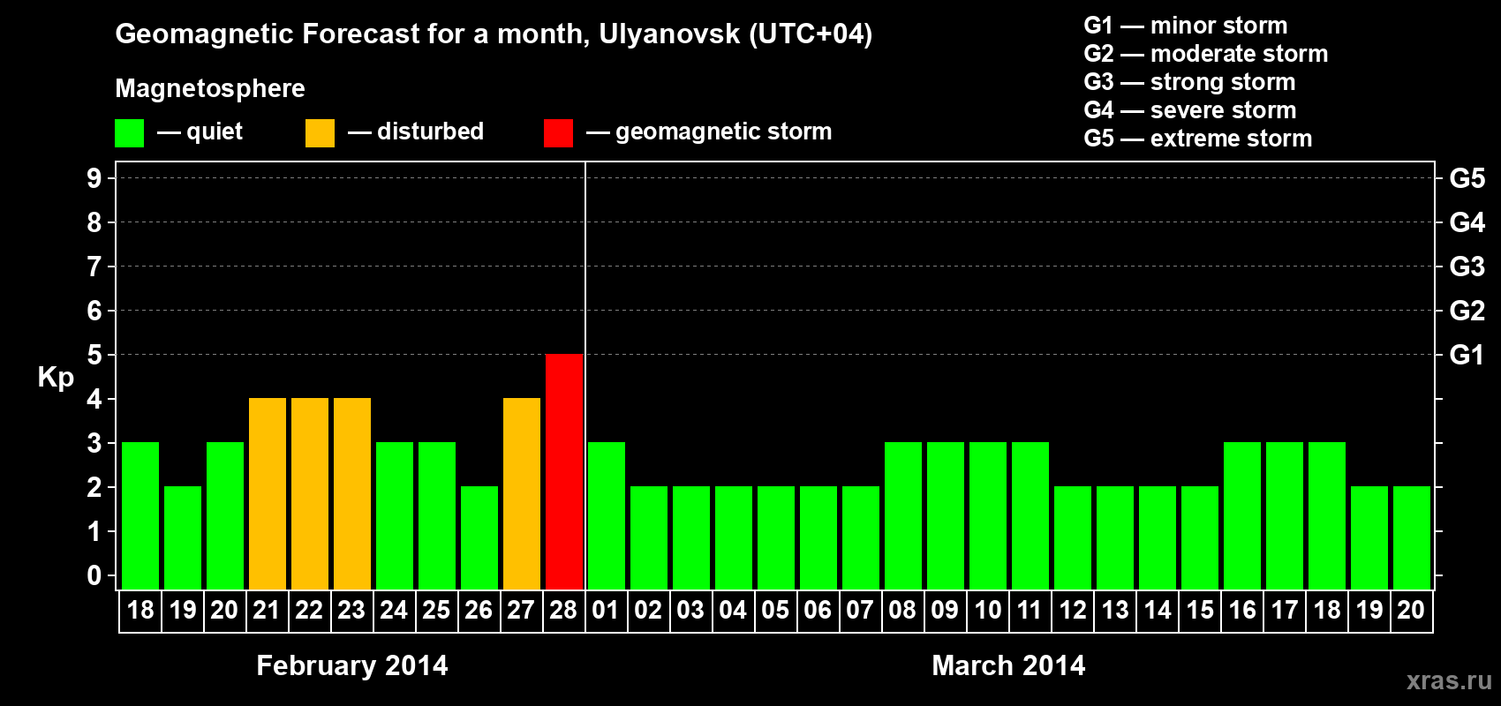The image size is (1501, 706).
Task: Select the green bar for March 11
Action: pyautogui.click(x=1030, y=515)
